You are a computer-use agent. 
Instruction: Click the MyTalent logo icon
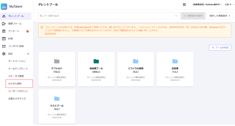(x=4, y=7)
